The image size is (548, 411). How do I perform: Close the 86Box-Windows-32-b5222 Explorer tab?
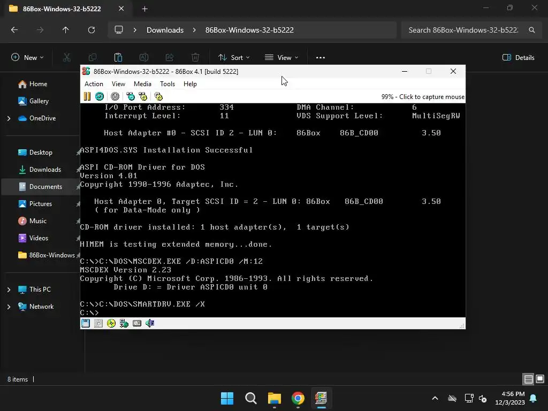tap(121, 9)
